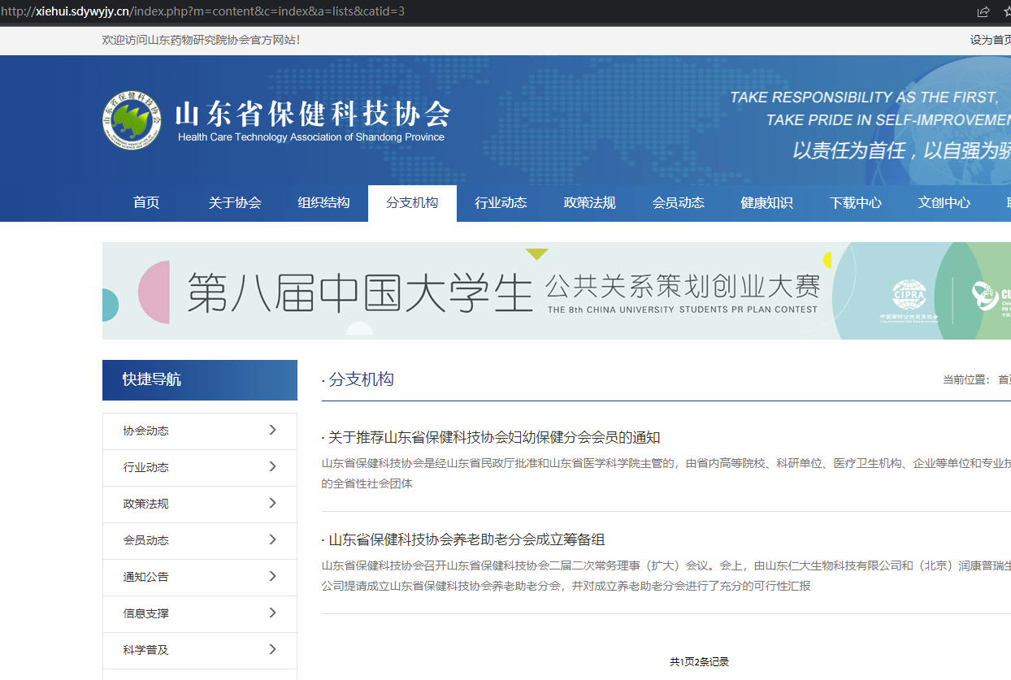Switch to the 下载中心 navigation tab
1011x680 pixels.
pyautogui.click(x=855, y=203)
